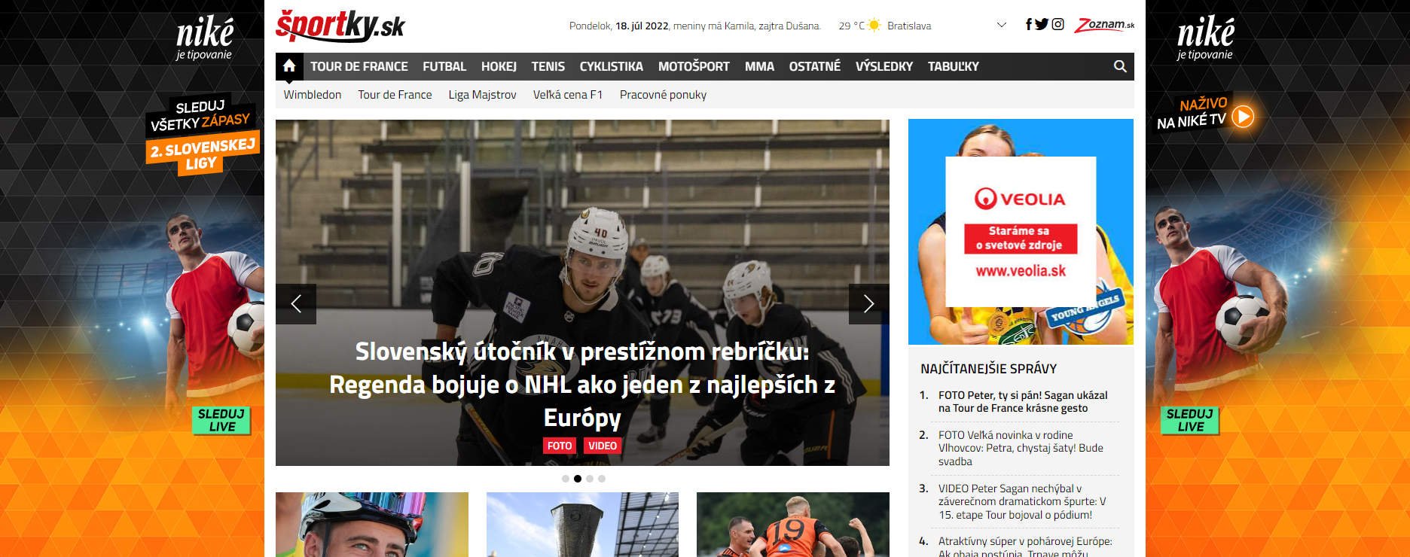This screenshot has height=557, width=1410.
Task: Click the Veolia advertisement banner
Action: (x=1021, y=232)
